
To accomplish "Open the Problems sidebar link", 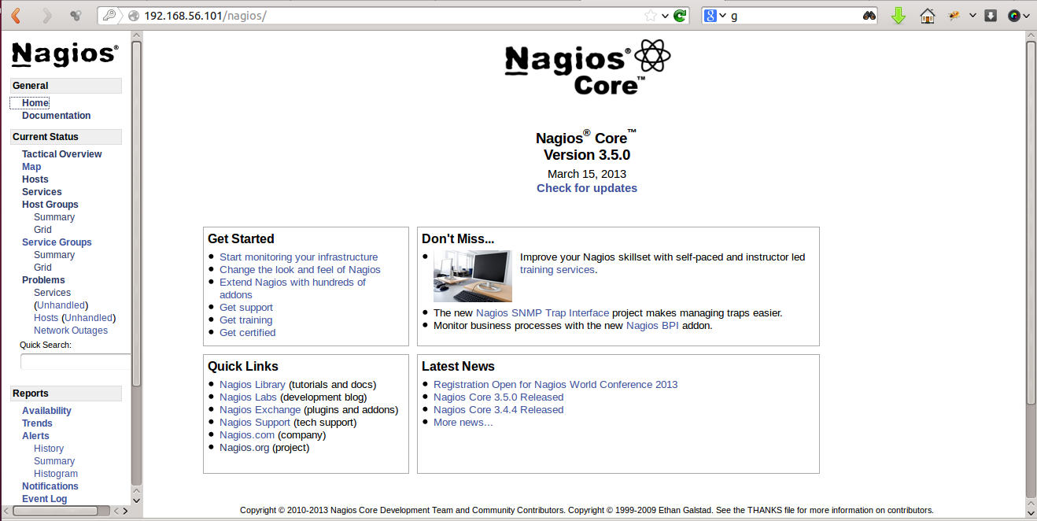I will (x=43, y=280).
